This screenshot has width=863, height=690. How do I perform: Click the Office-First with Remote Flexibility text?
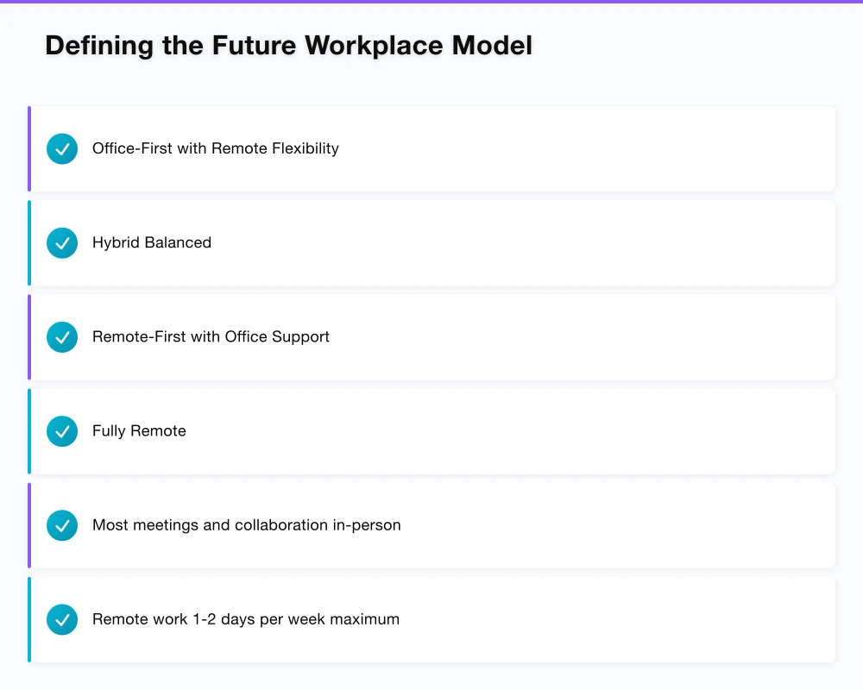click(x=215, y=148)
